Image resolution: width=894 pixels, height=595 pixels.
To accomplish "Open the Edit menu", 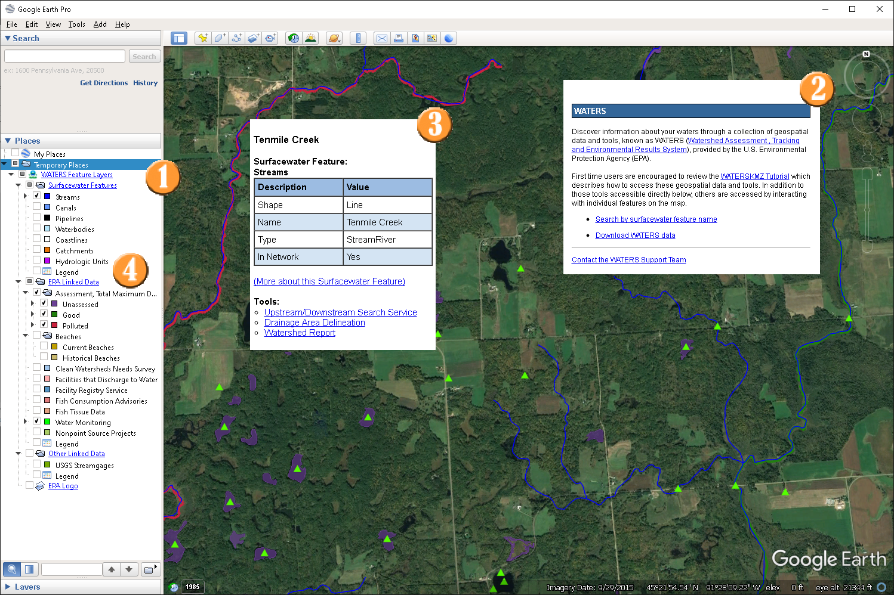I will coord(32,24).
